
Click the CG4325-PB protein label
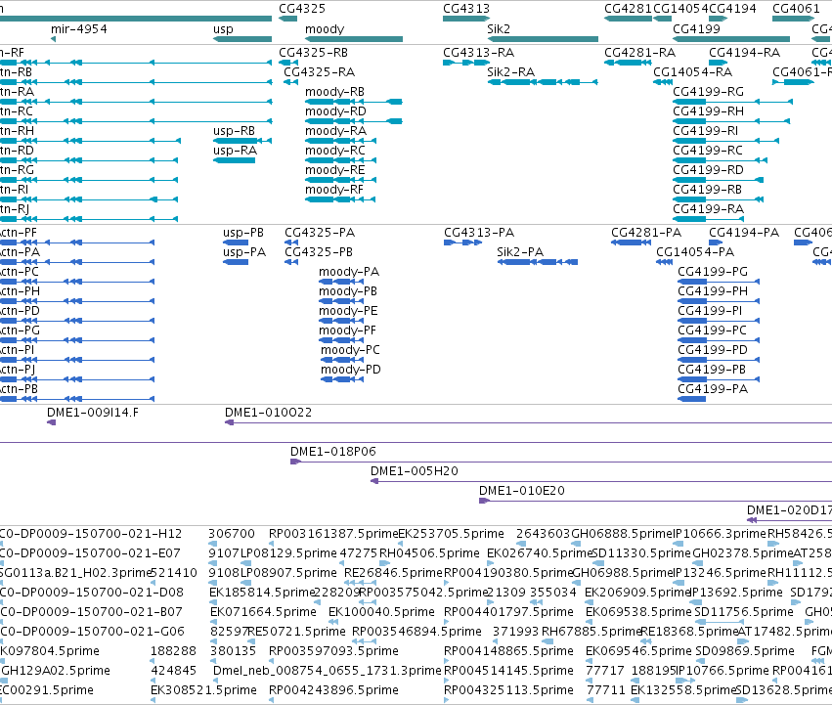319,252
